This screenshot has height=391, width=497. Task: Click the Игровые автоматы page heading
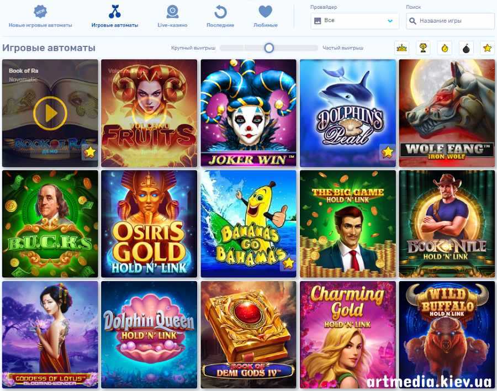click(49, 48)
